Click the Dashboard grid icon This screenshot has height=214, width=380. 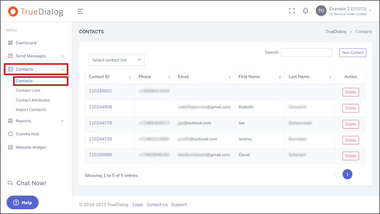coord(10,43)
